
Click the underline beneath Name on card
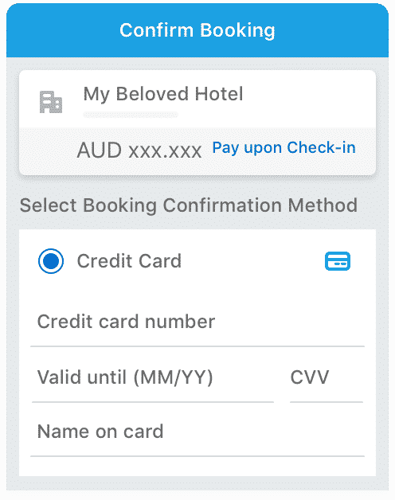197,456
